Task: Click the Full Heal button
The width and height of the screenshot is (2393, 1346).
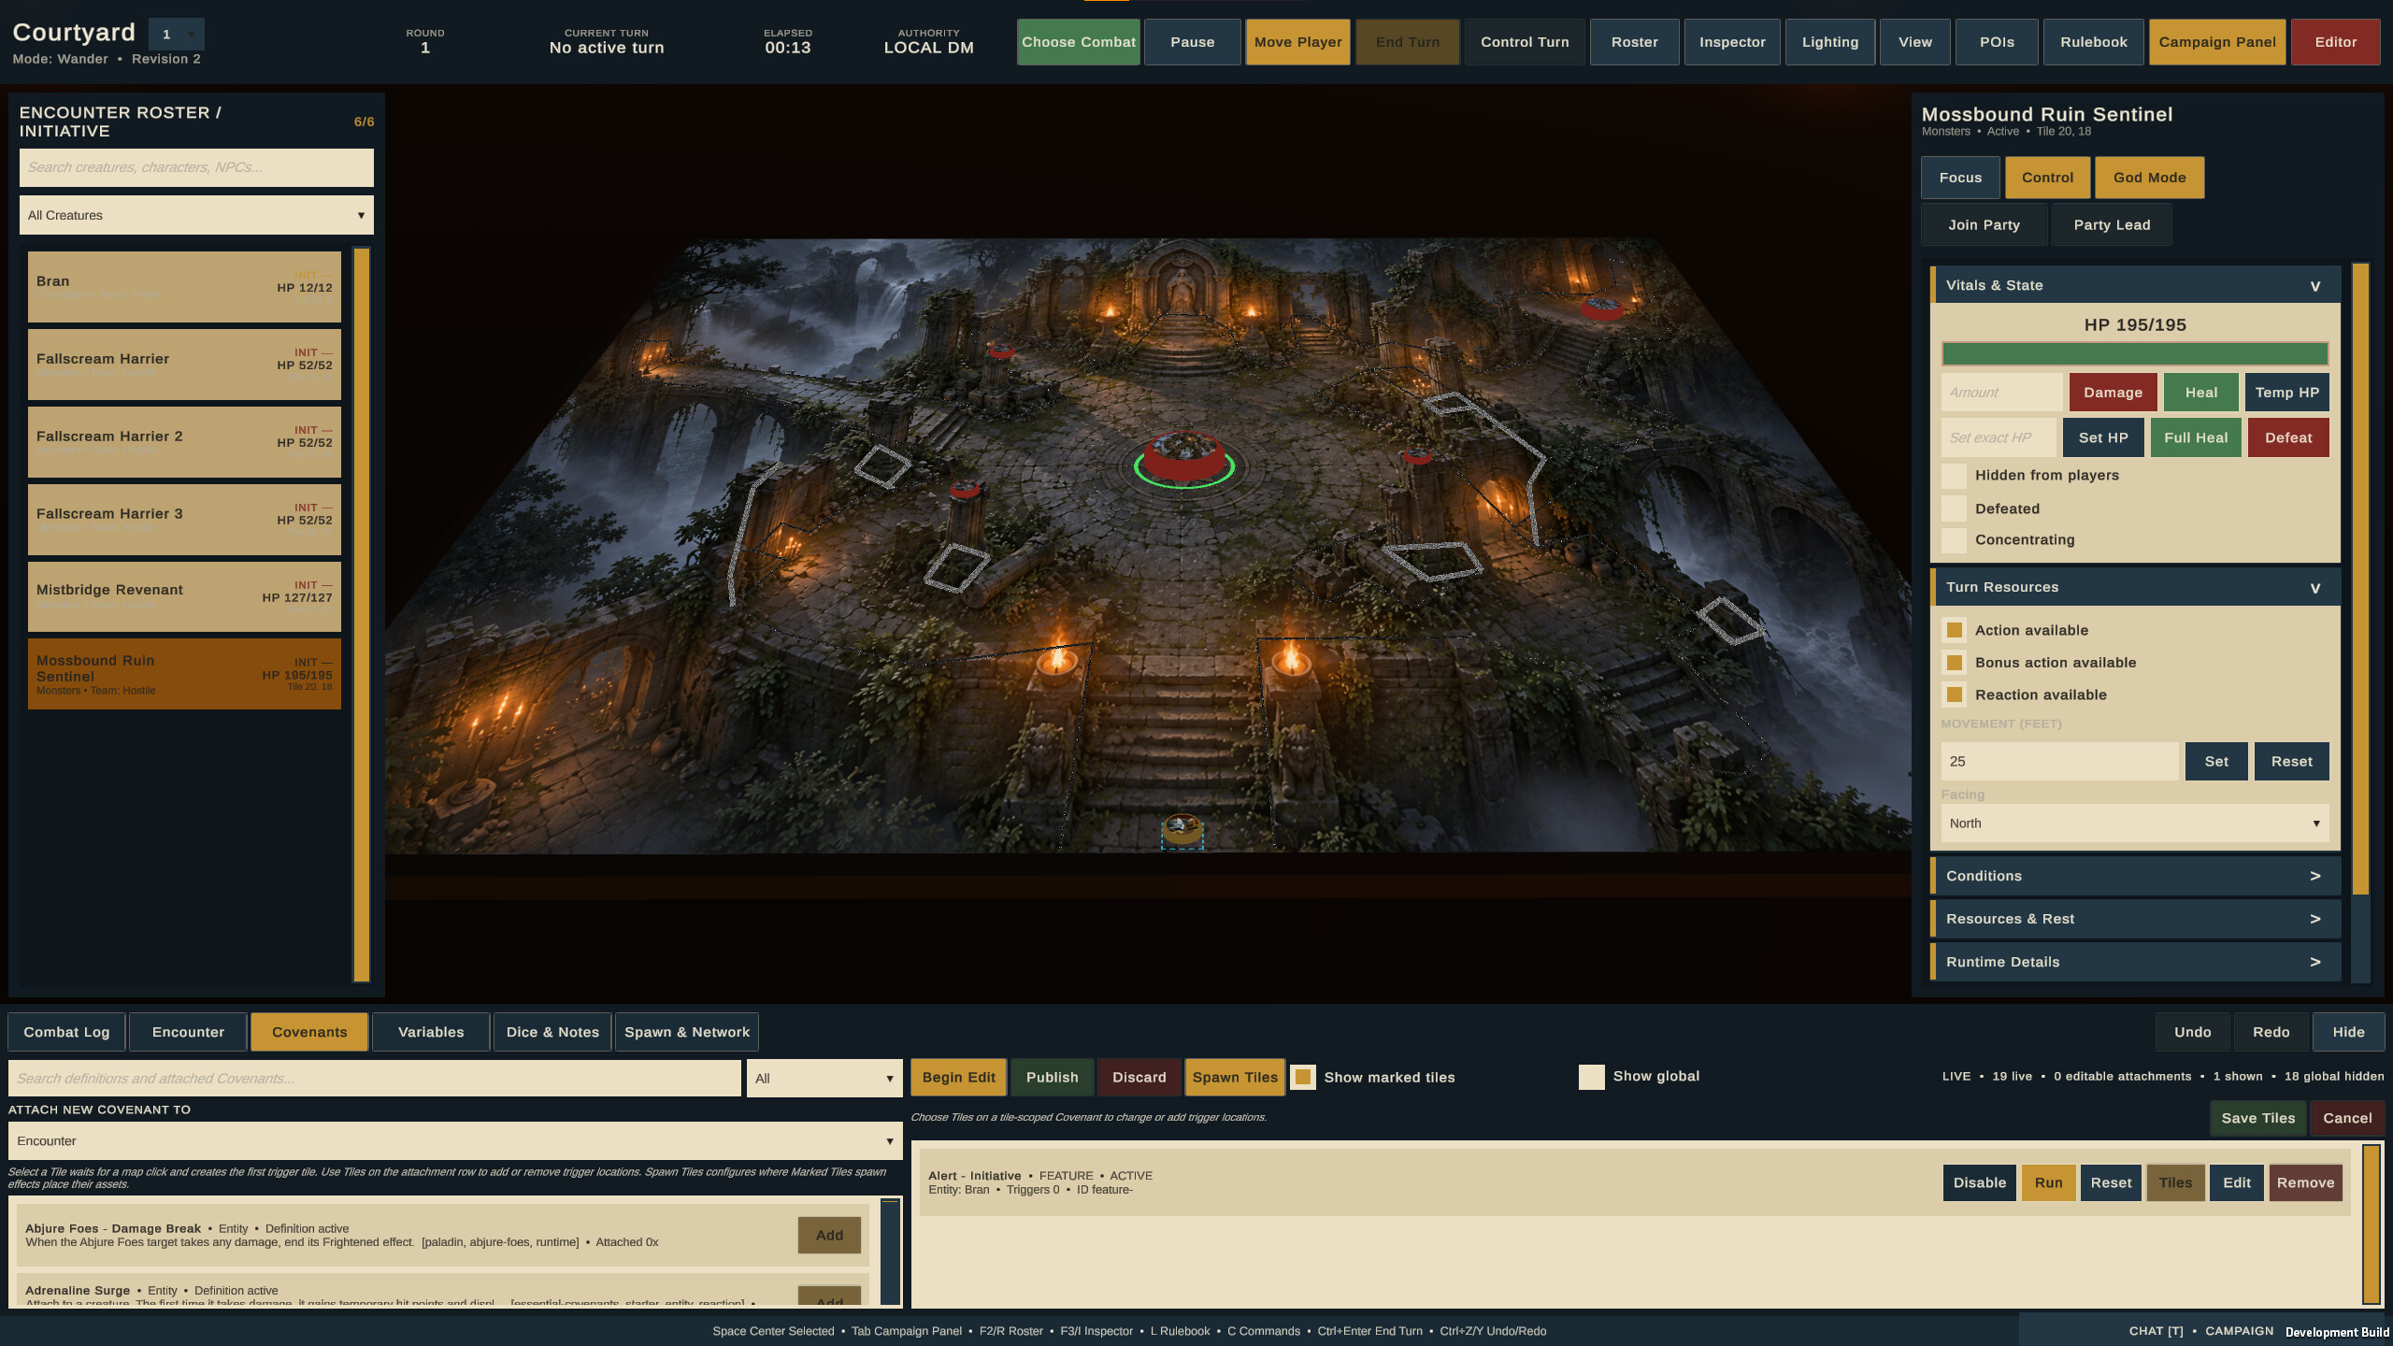Action: (2196, 437)
